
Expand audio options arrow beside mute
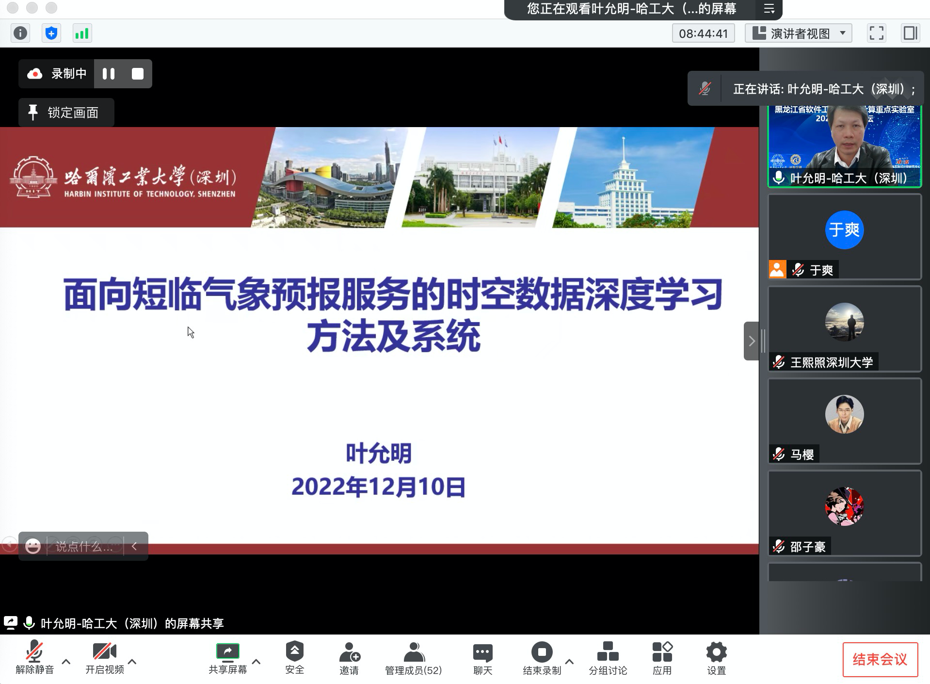click(x=66, y=661)
